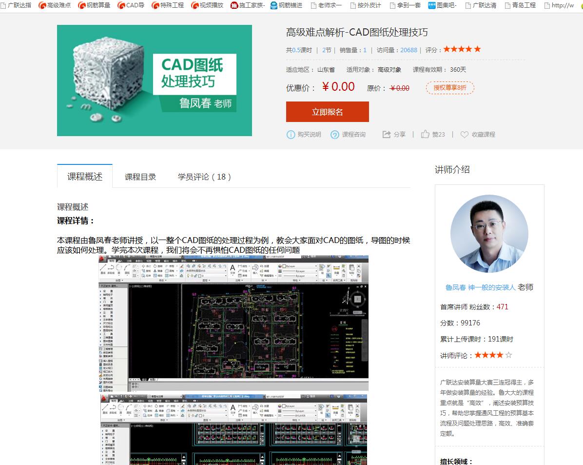Click the second CAD screenshot image
The width and height of the screenshot is (583, 465).
[233, 430]
